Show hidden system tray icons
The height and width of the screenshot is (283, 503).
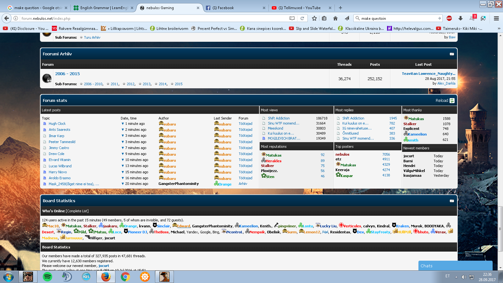[x=456, y=277]
